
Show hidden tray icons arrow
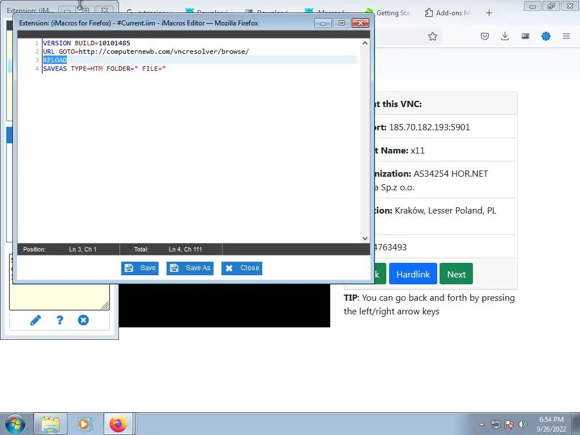(x=481, y=424)
